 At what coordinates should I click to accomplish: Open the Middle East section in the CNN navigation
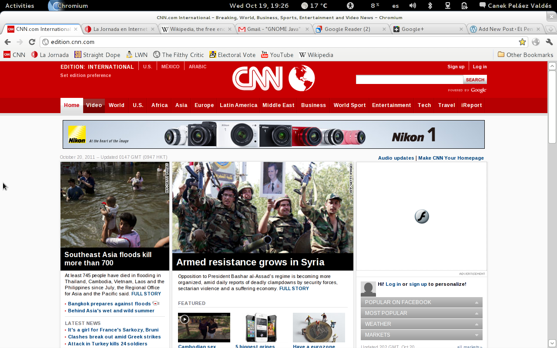[x=278, y=105]
